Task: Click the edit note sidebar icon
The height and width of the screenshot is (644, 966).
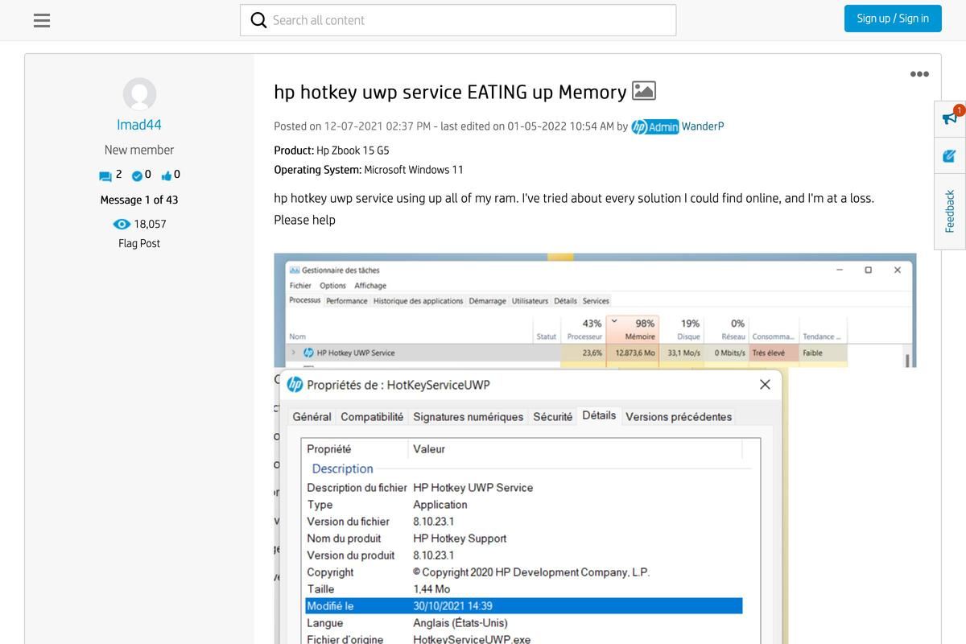Action: tap(950, 156)
